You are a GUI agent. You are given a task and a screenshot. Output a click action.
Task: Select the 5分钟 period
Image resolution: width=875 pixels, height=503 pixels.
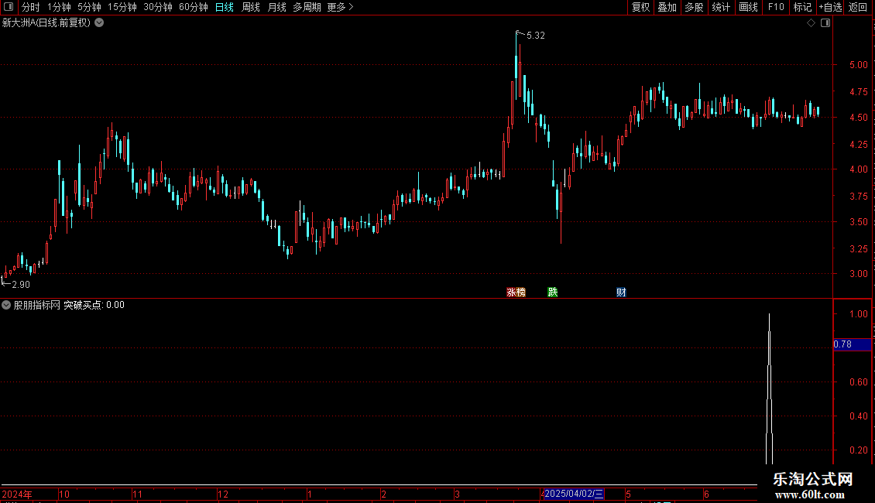click(x=89, y=7)
